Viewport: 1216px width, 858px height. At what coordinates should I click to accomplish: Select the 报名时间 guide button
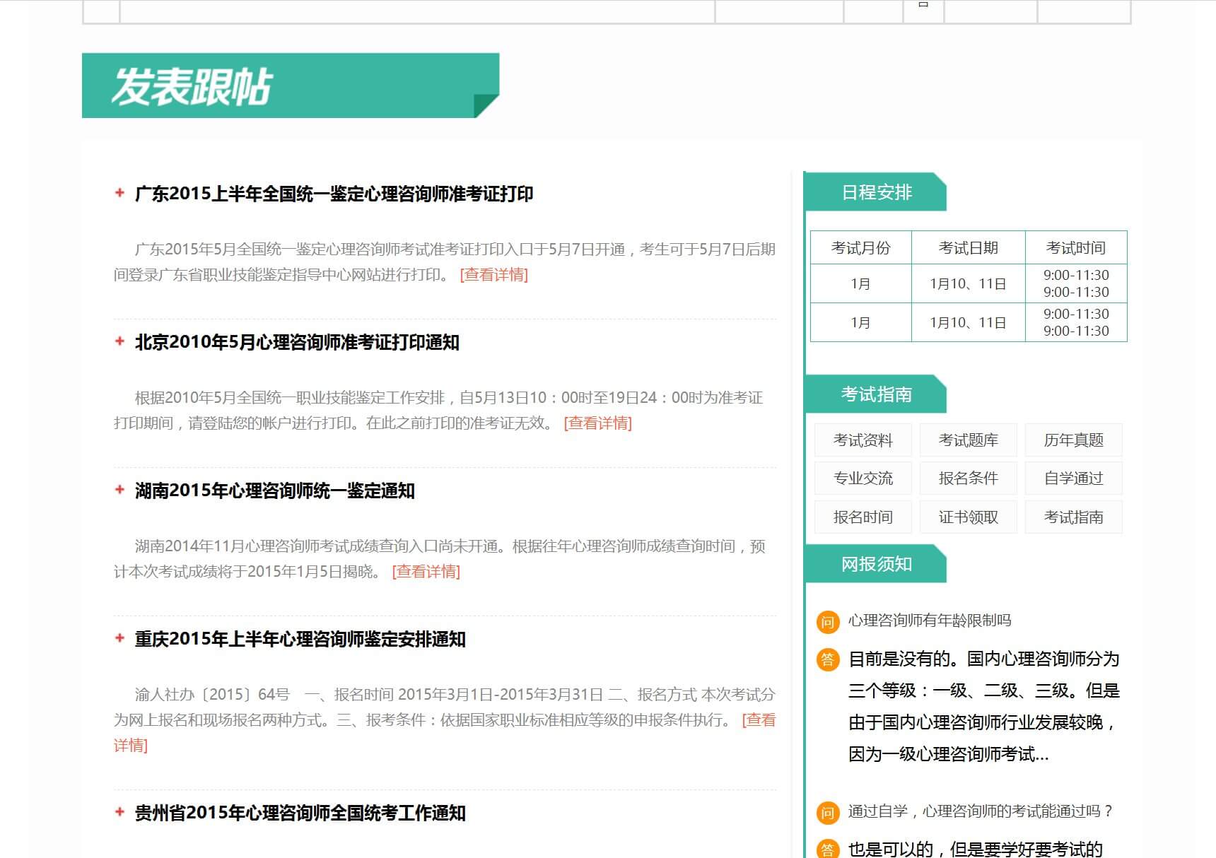[863, 517]
